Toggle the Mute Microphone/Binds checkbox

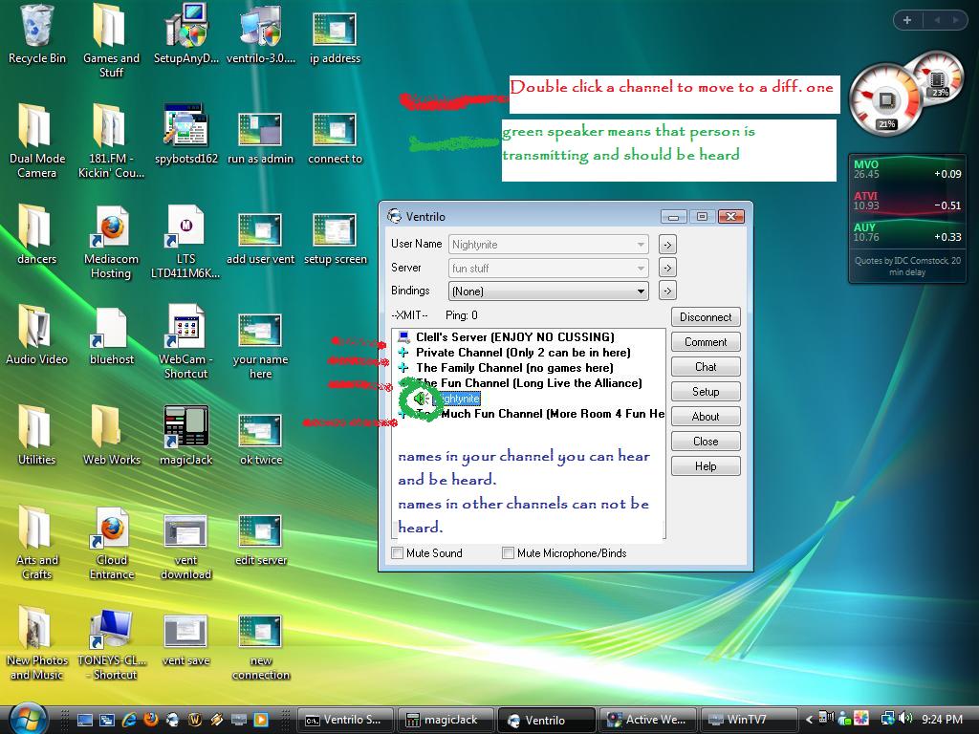(509, 553)
